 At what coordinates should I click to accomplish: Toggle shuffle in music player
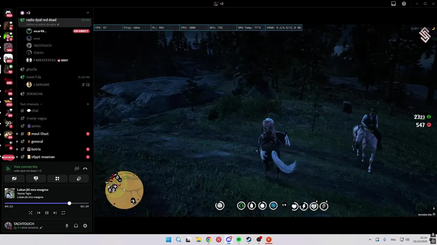point(30,213)
